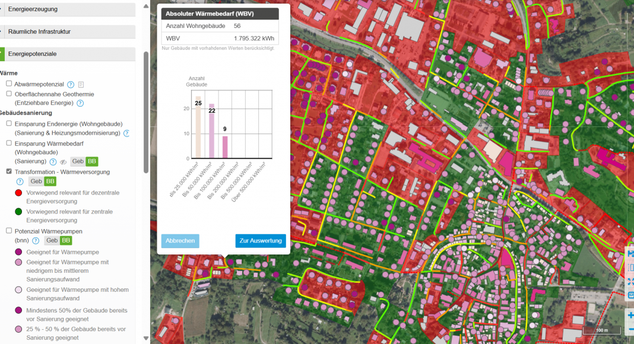The image size is (634, 344).
Task: Enable Potenzial Wärmepumpen checkbox
Action: 9,231
